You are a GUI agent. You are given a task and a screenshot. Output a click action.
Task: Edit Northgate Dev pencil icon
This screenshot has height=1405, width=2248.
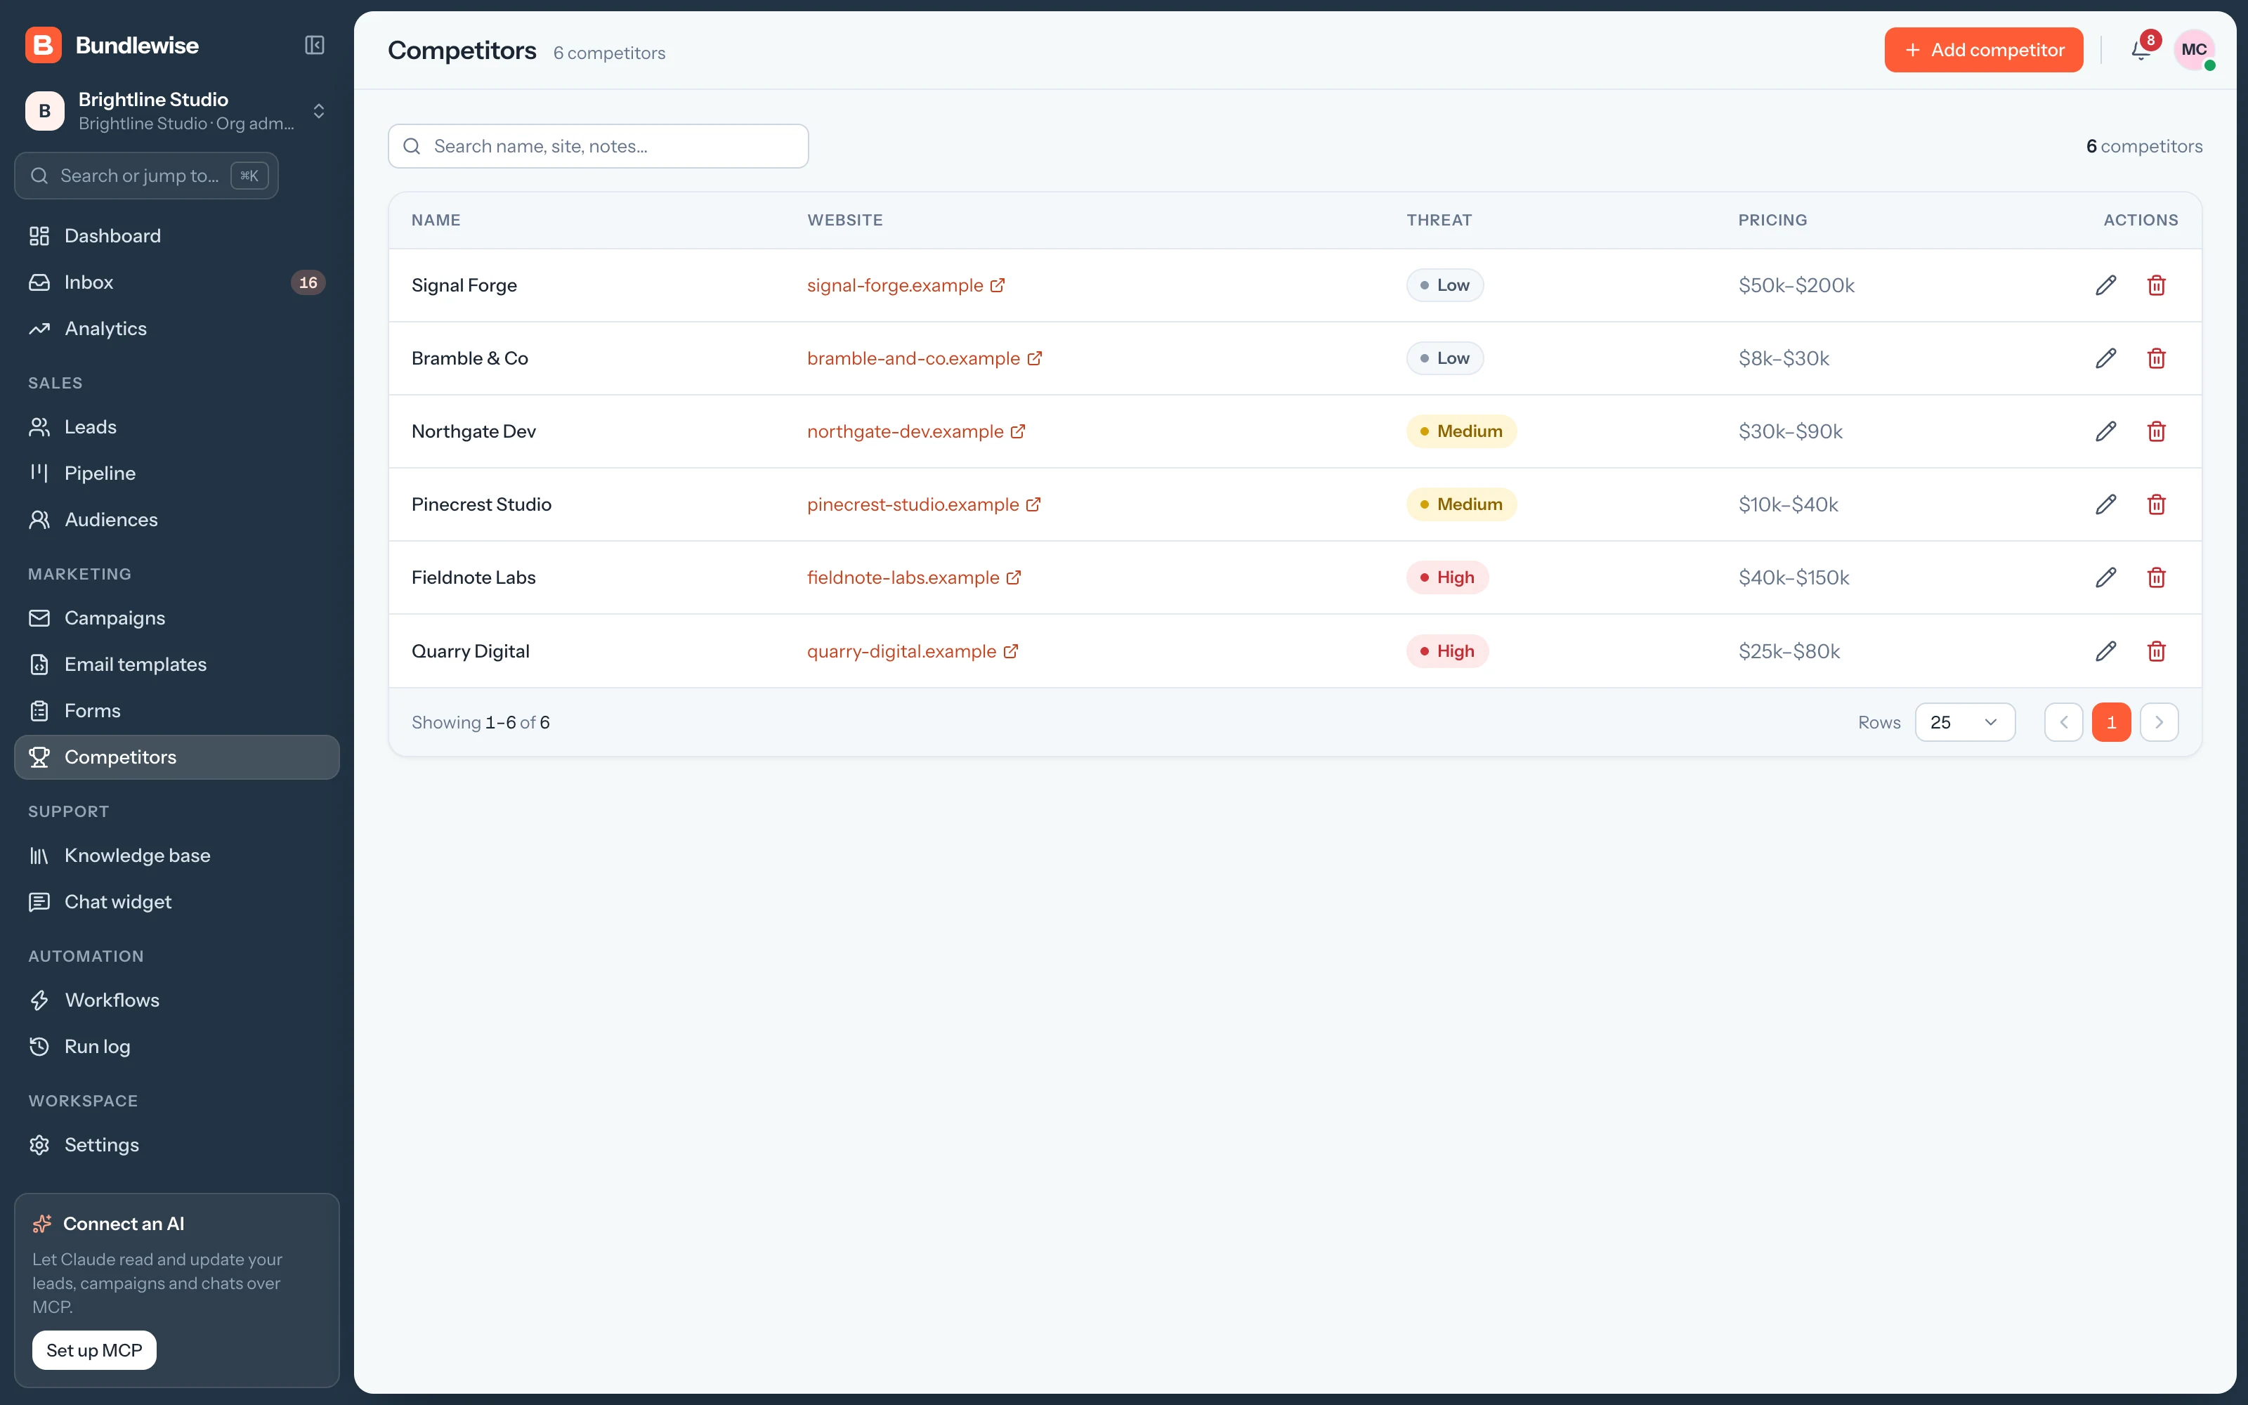(x=2106, y=431)
